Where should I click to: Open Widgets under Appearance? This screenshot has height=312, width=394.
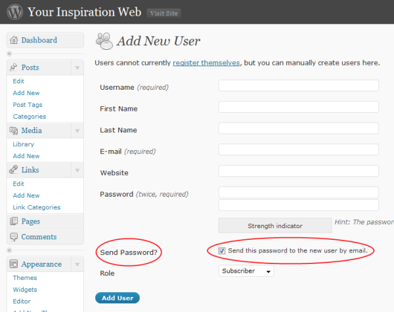(25, 289)
